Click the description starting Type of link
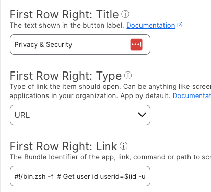 coord(110,91)
